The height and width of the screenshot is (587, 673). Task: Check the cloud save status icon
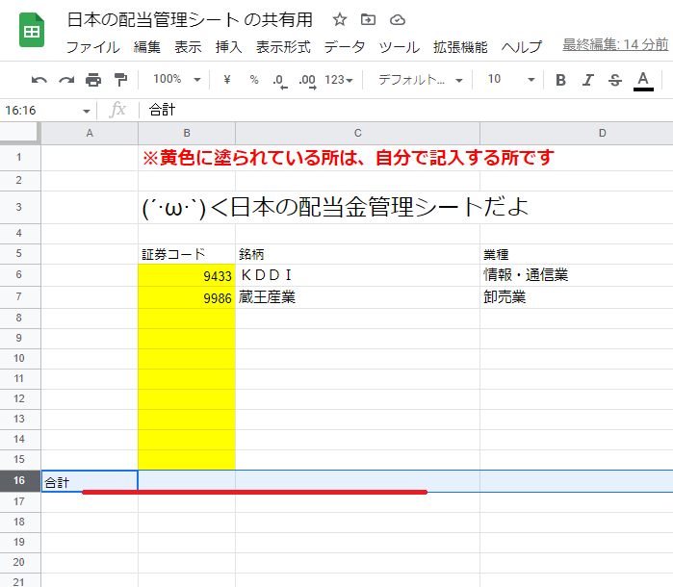397,19
